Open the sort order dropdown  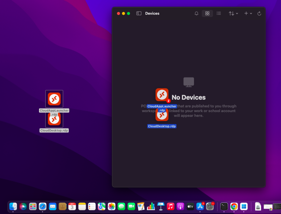click(233, 13)
